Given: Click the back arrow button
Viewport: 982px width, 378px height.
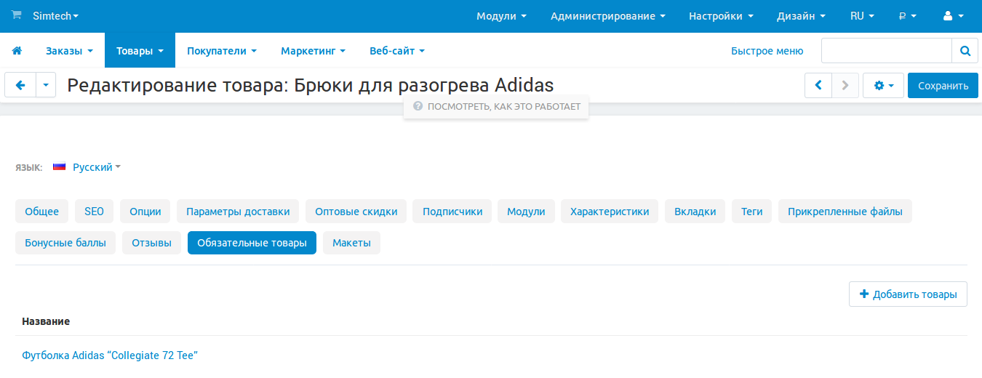Looking at the screenshot, I should (x=20, y=85).
